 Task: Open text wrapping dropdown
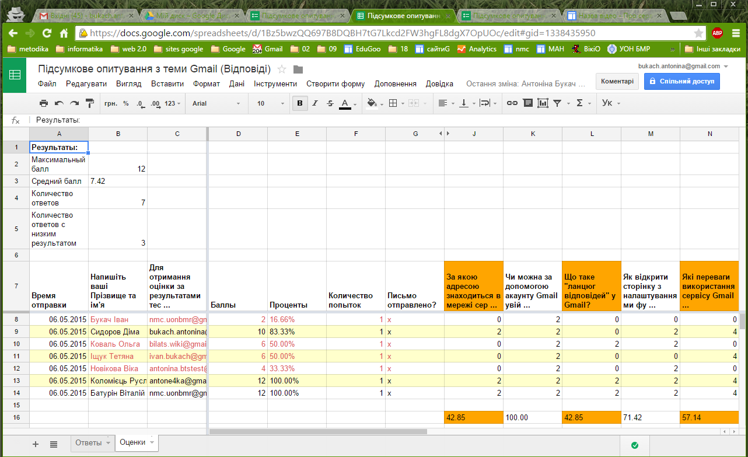click(x=488, y=103)
